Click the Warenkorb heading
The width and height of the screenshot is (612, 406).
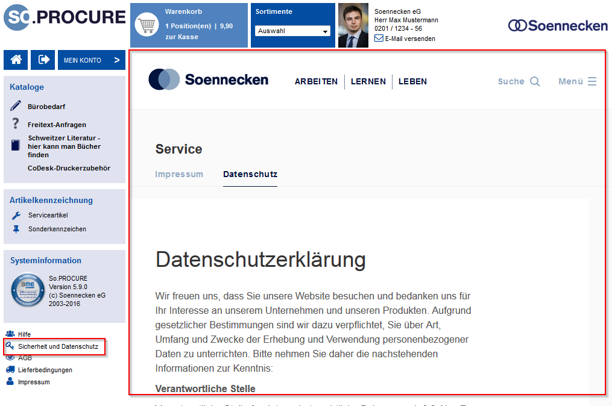(183, 11)
